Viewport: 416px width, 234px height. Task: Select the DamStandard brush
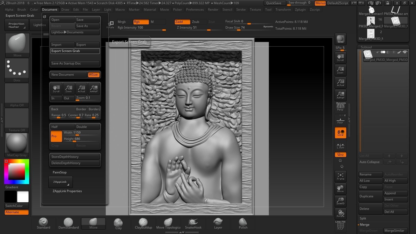coord(68,224)
